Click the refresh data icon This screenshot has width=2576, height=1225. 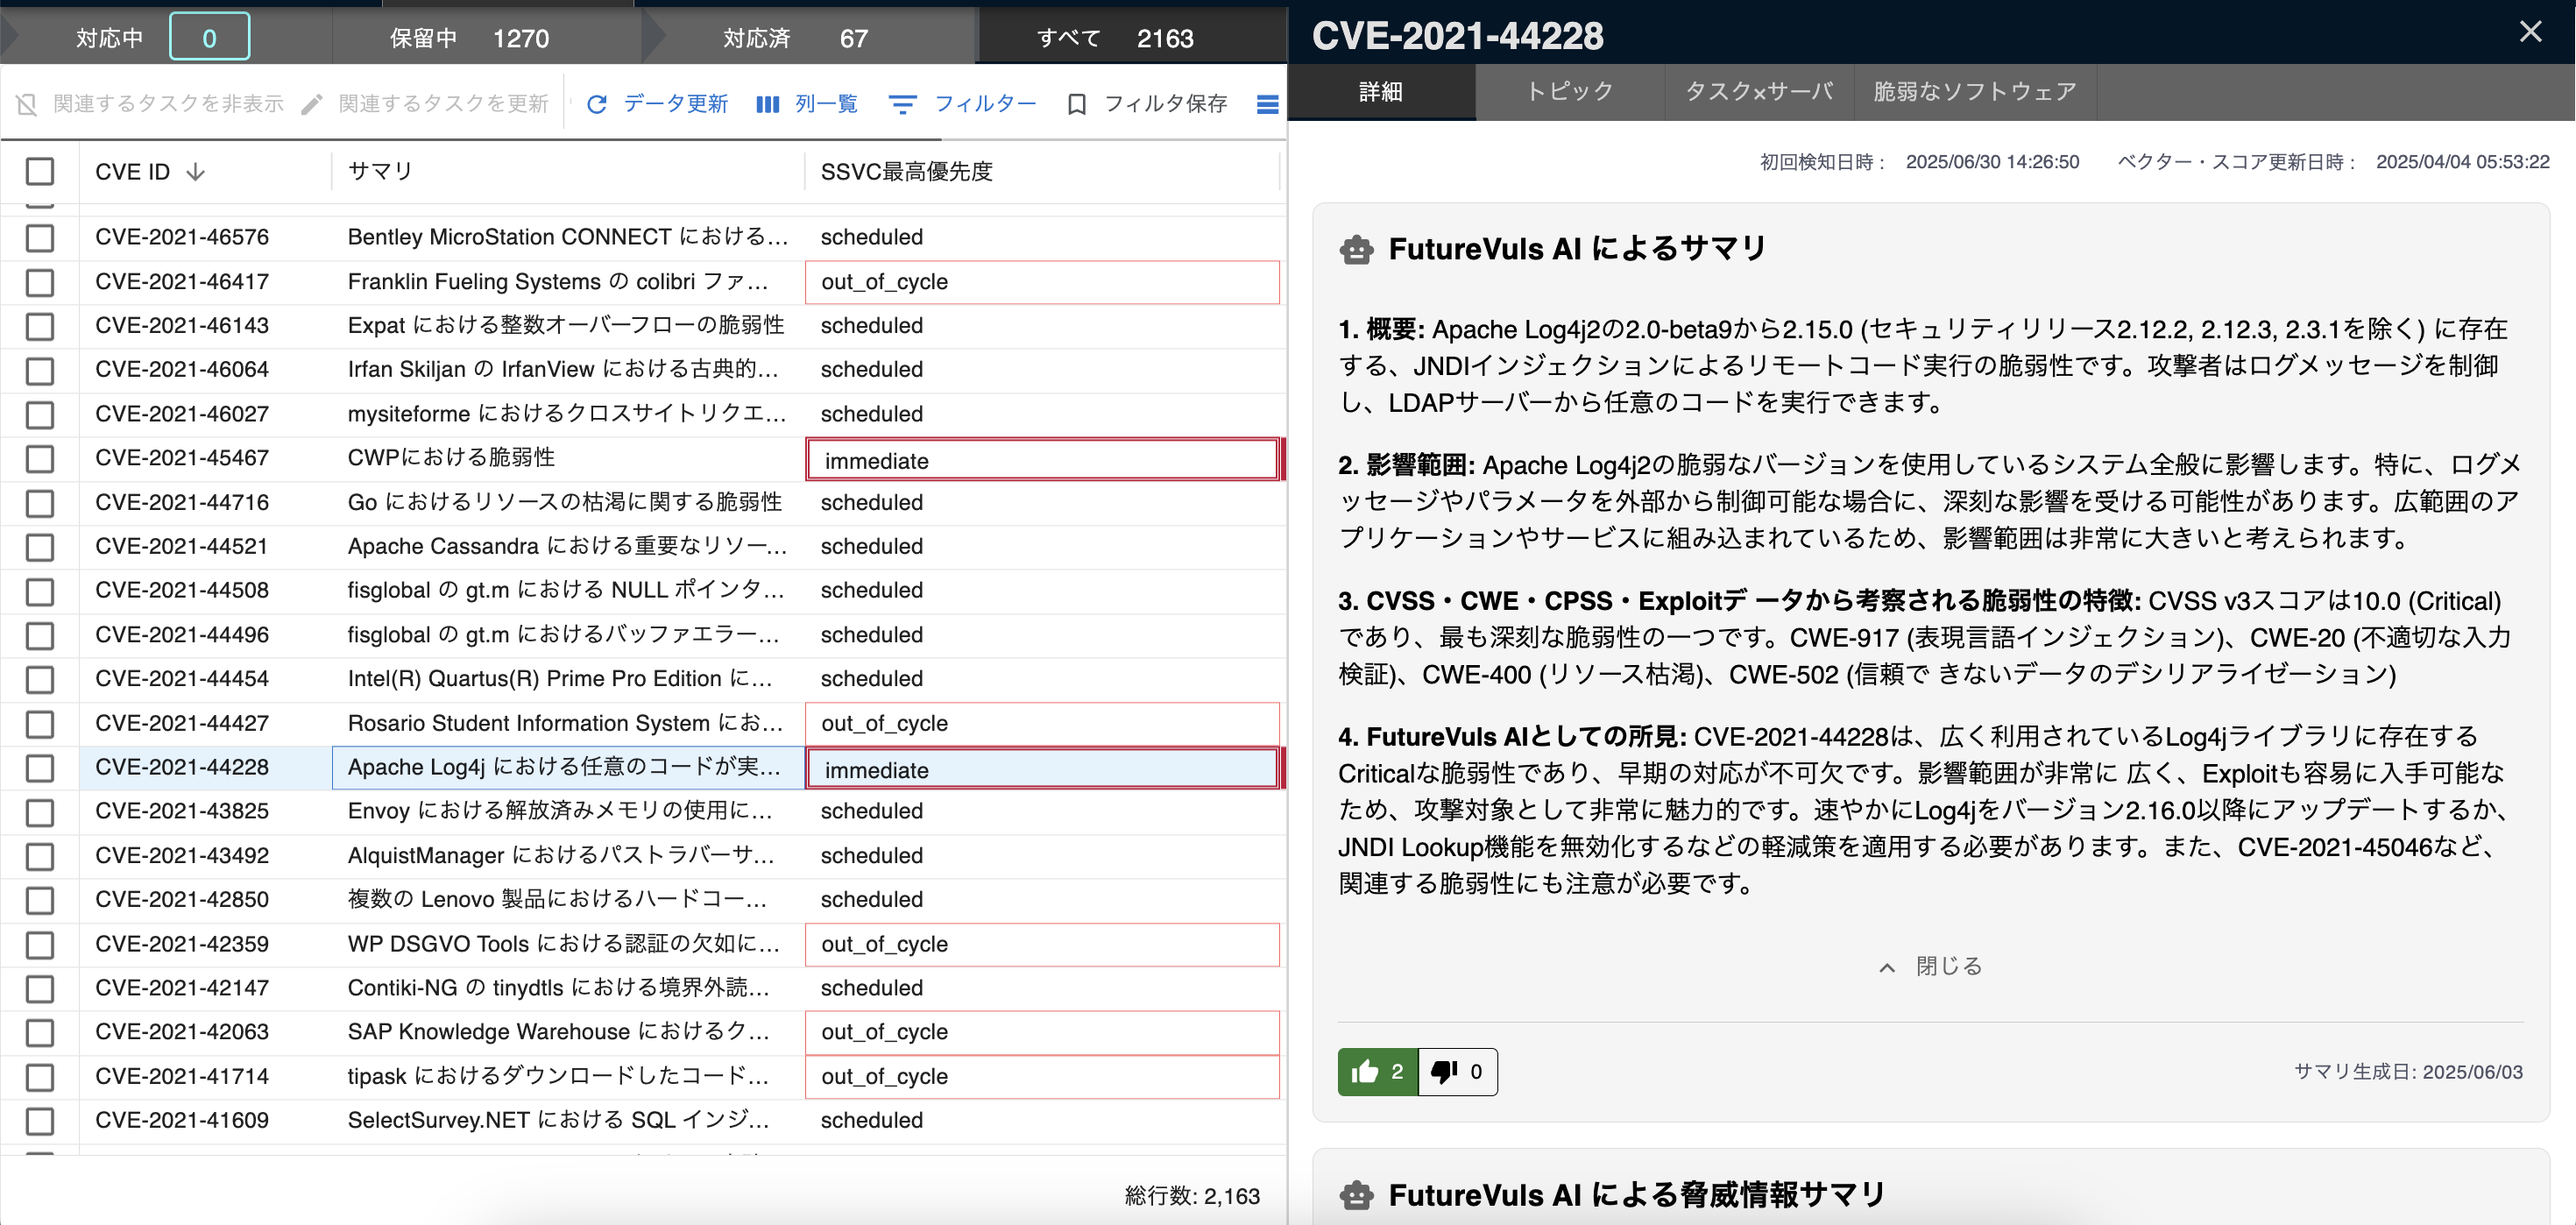click(x=597, y=104)
